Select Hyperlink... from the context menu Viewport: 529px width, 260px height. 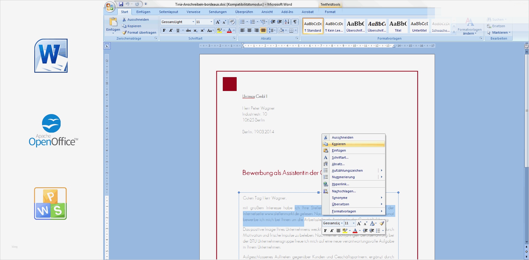click(353, 184)
